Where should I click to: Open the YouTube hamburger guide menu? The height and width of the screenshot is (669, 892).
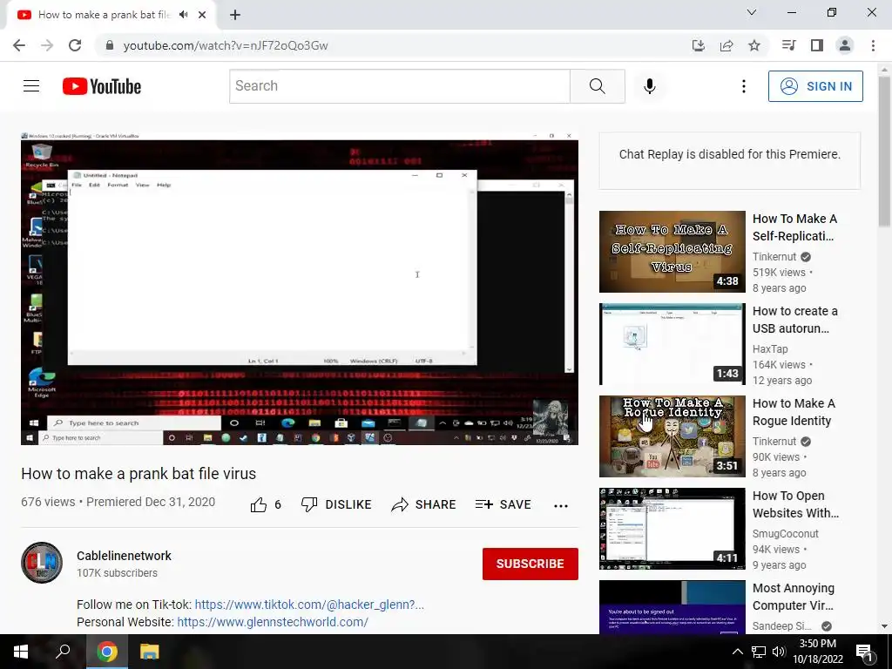coord(31,86)
